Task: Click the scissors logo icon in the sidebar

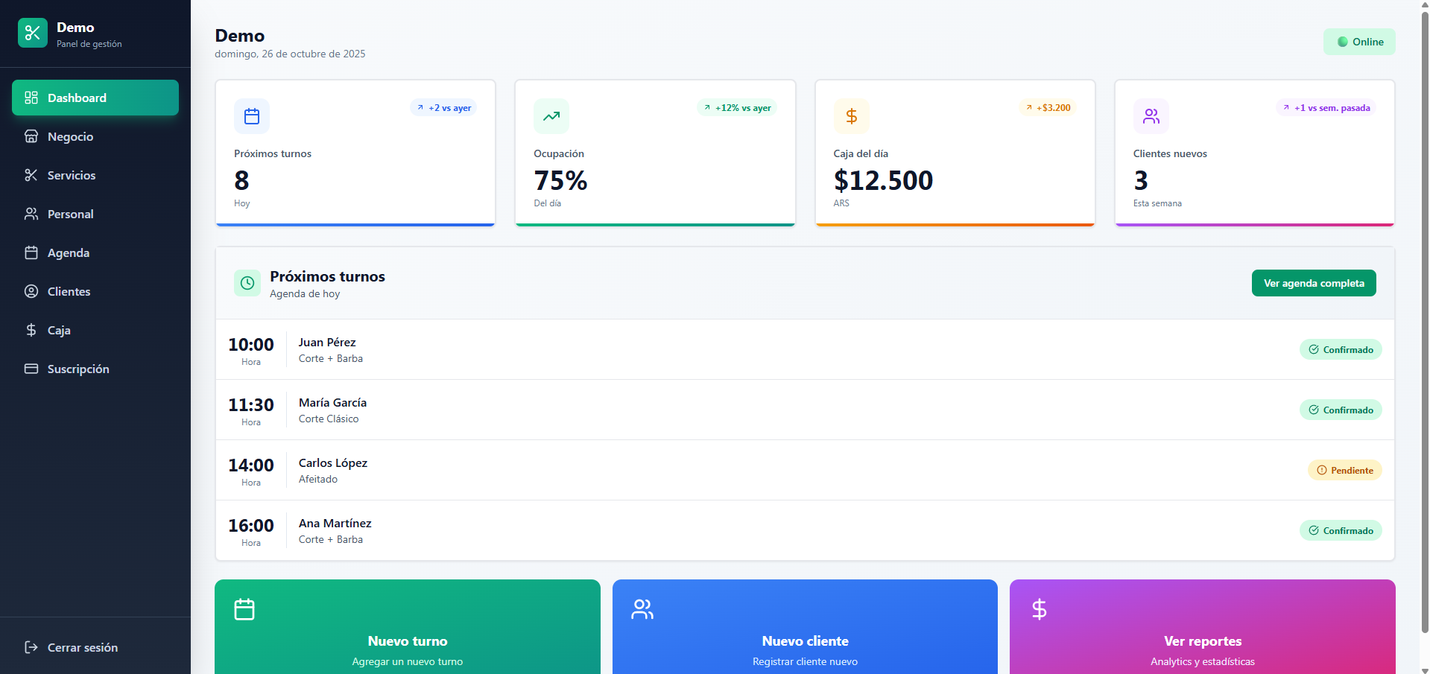Action: tap(32, 33)
